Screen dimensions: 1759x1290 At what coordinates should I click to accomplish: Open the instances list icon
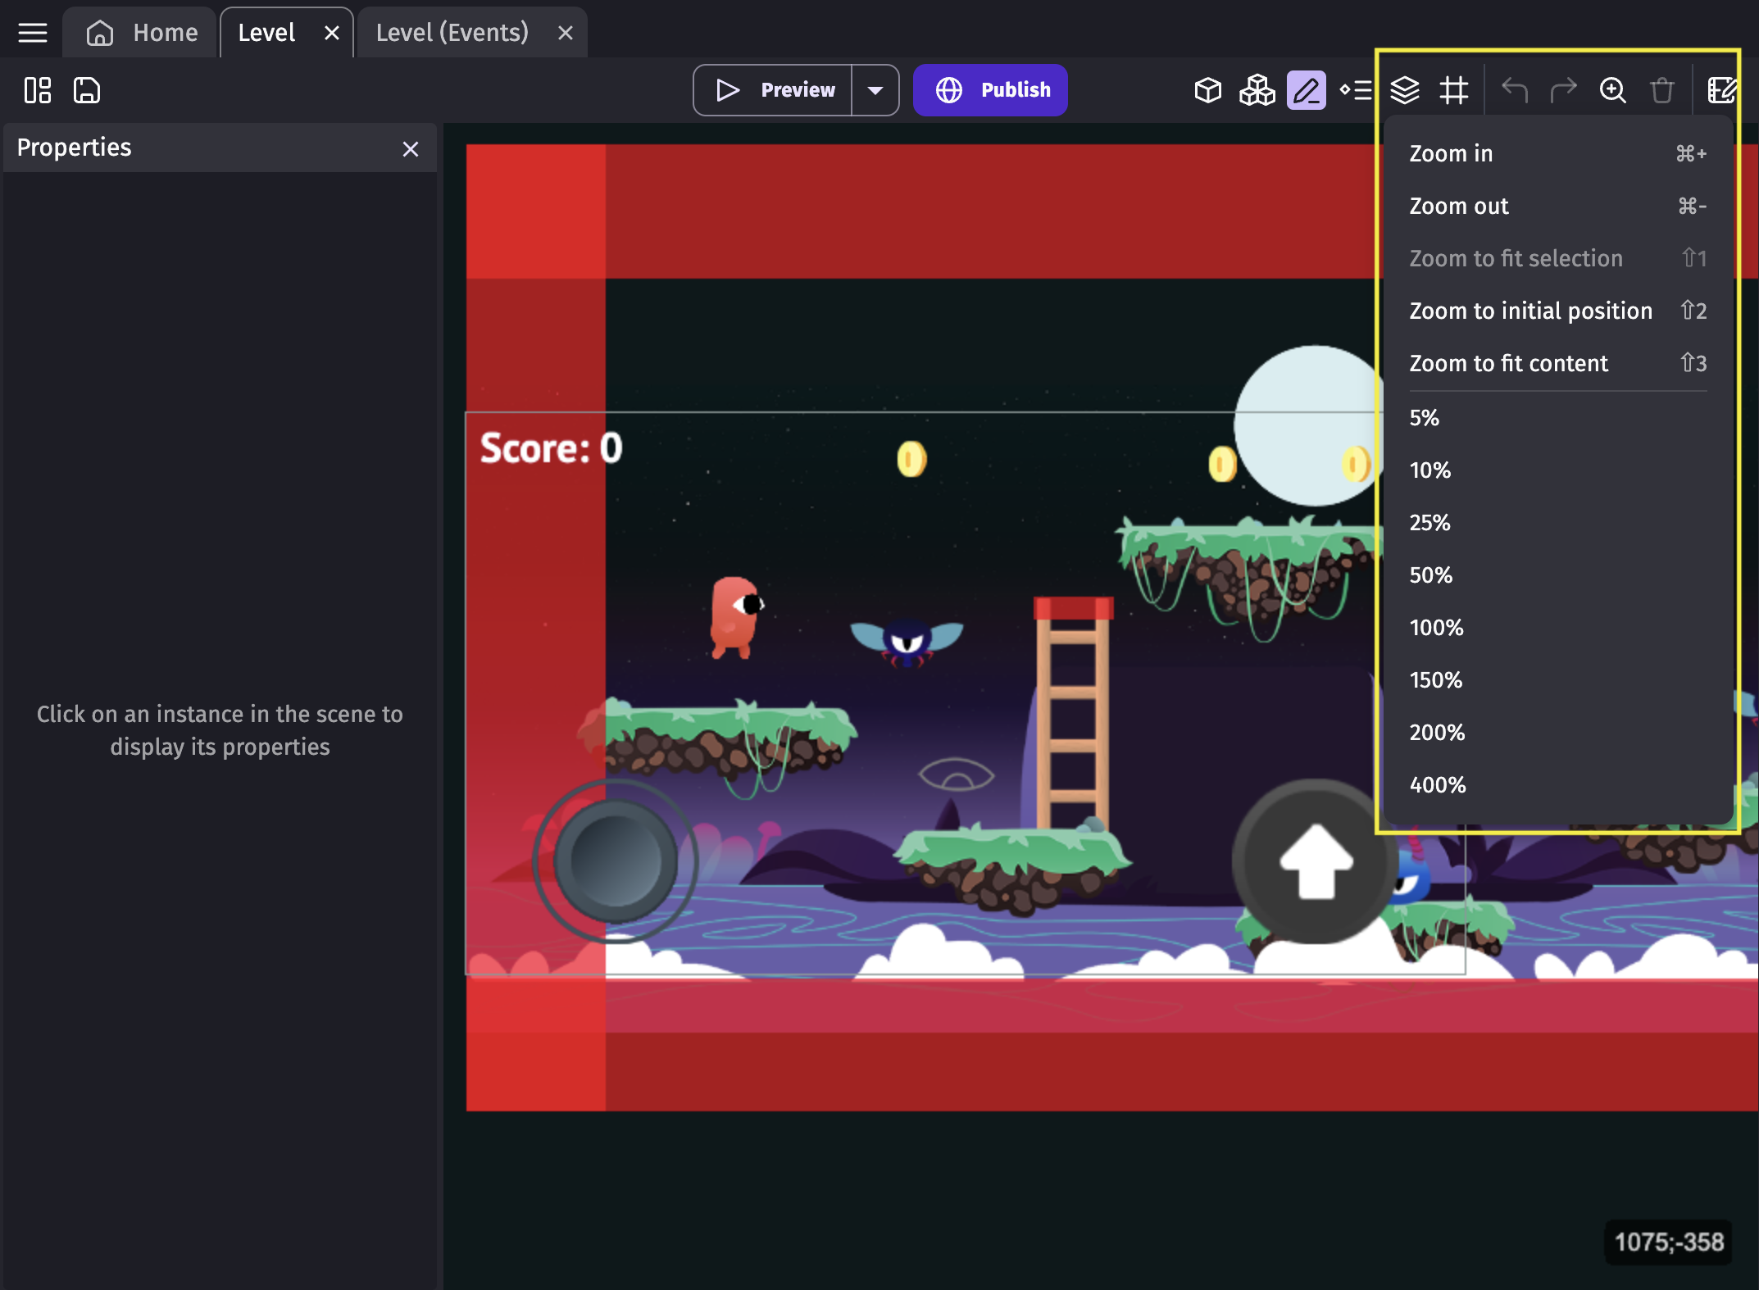(1356, 90)
